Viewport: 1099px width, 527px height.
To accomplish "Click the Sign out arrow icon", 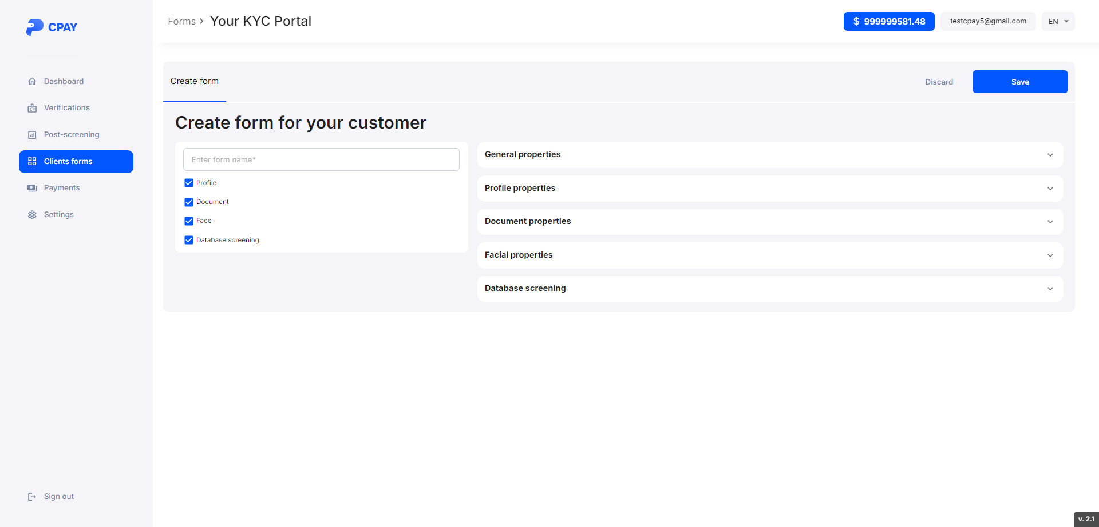I will point(32,497).
